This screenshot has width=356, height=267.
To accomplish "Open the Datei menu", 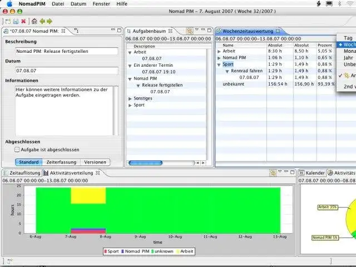I will click(x=58, y=4).
